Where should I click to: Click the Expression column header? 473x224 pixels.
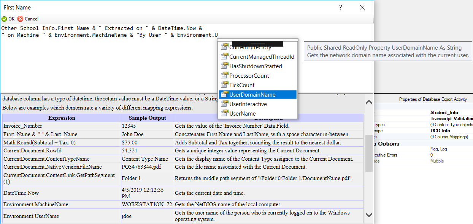(x=62, y=118)
